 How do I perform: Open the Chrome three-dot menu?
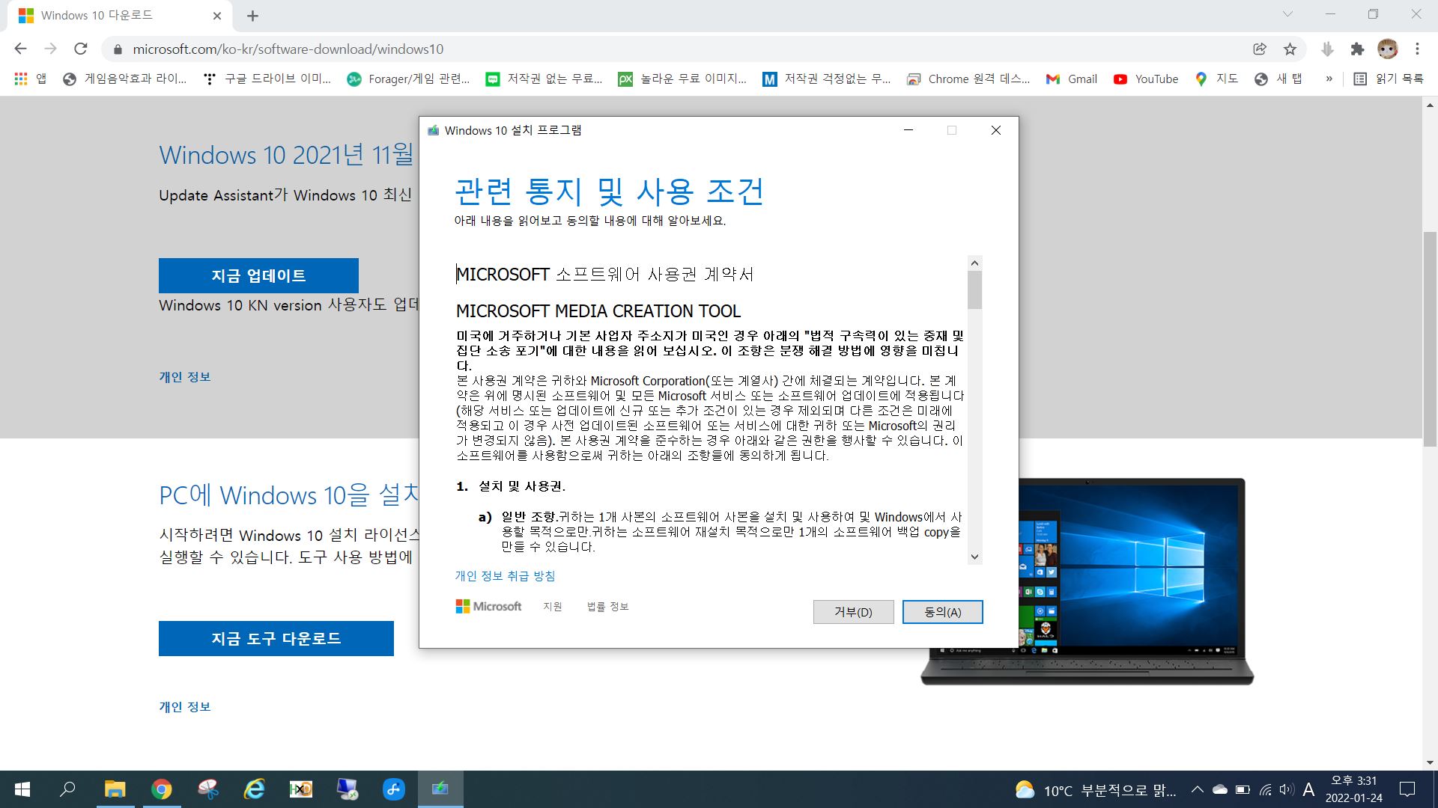point(1417,49)
